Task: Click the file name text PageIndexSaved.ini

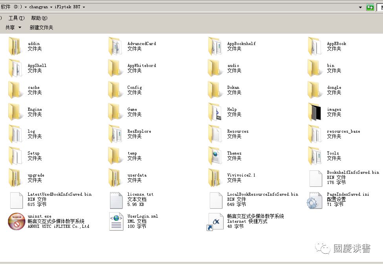Action: (x=348, y=194)
